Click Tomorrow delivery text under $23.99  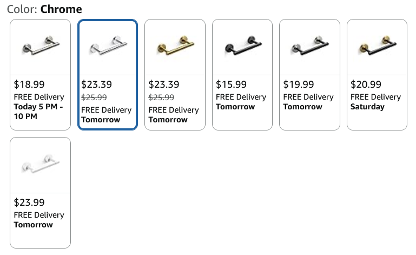[x=34, y=225]
